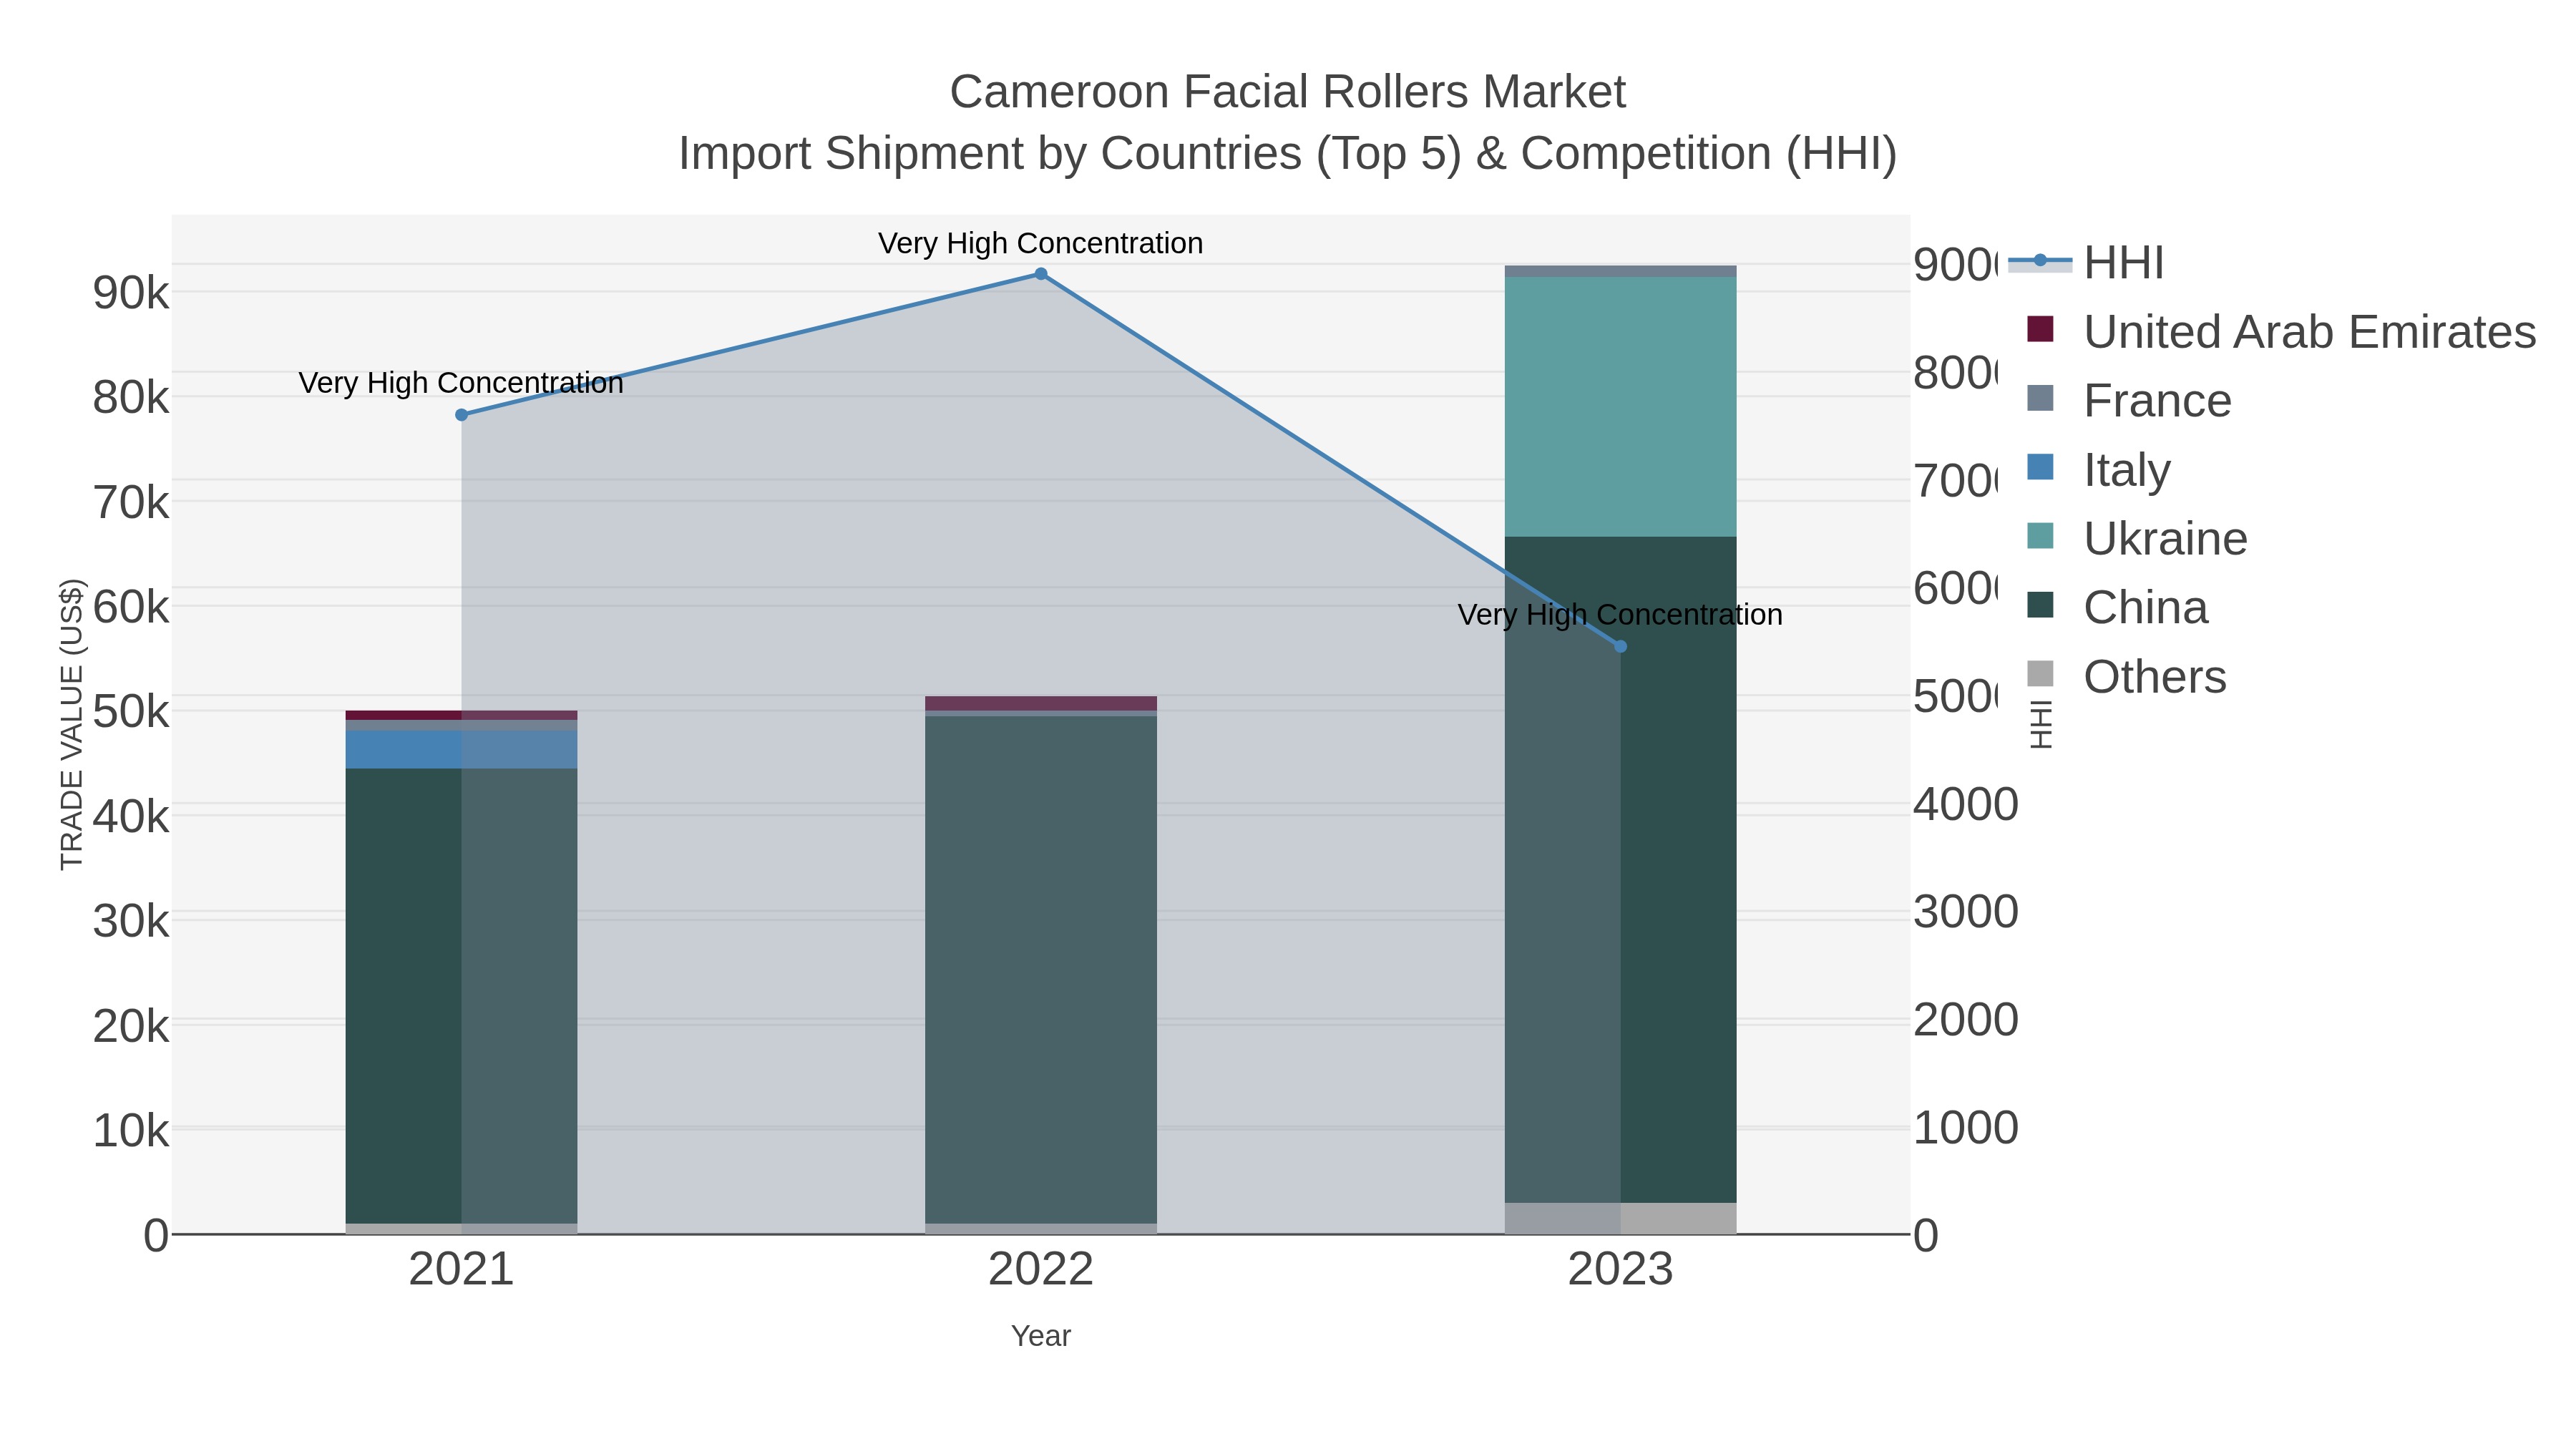Click the 1000 right axis tick label
The height and width of the screenshot is (1449, 2576).
[x=1966, y=1128]
